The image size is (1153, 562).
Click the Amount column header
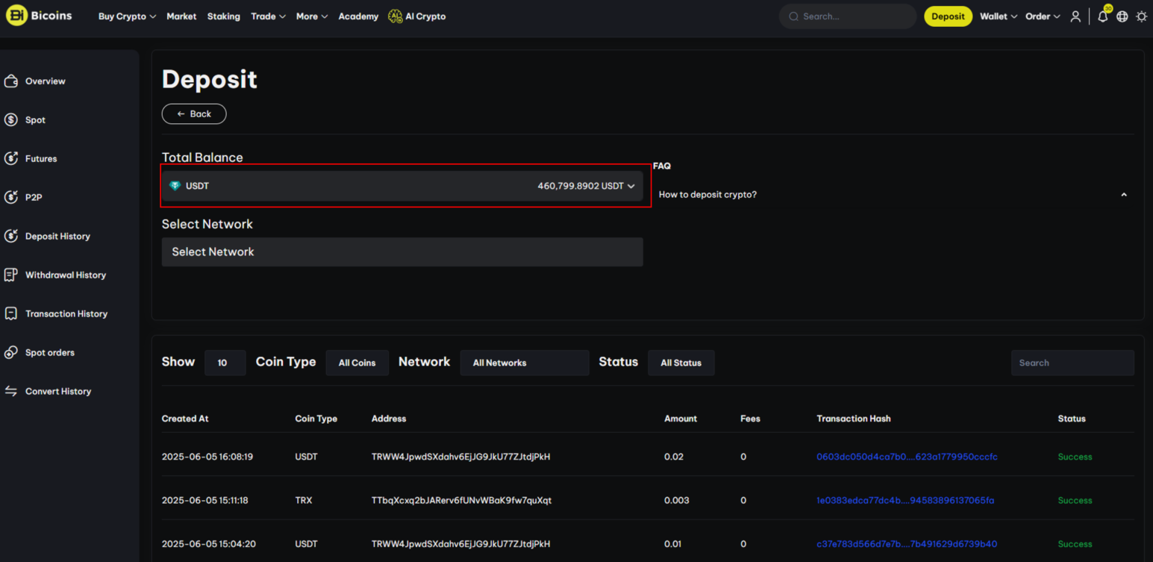pos(681,419)
